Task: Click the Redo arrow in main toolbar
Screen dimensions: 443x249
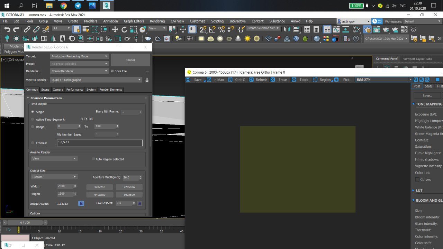Action: 16,29
